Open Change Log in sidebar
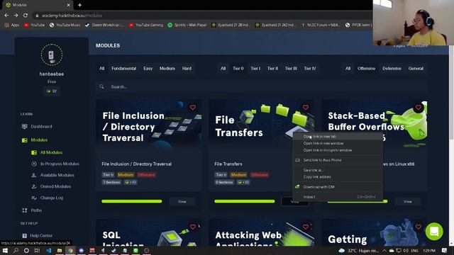The height and width of the screenshot is (255, 454). [x=52, y=198]
